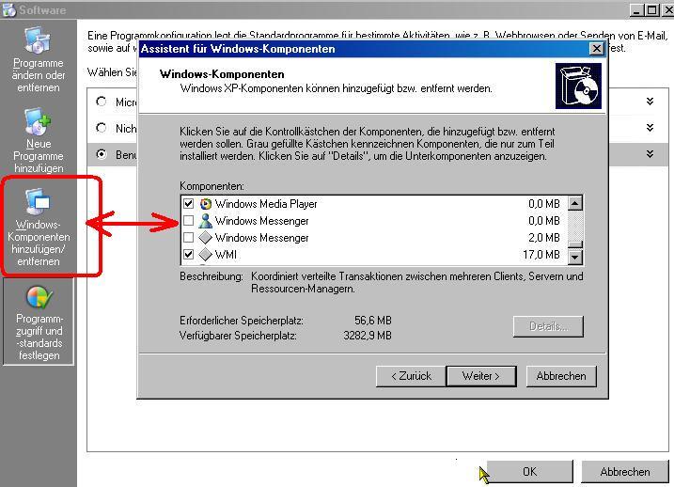Click Abbrechen in the components wizard
This screenshot has height=487, width=674.
click(x=561, y=377)
